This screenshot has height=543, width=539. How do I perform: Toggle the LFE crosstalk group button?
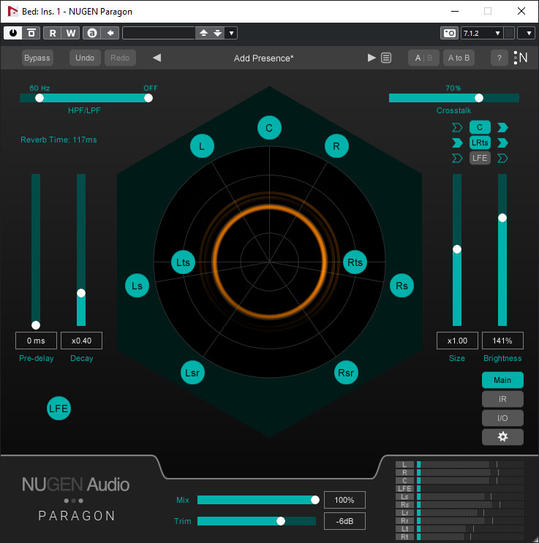[480, 158]
